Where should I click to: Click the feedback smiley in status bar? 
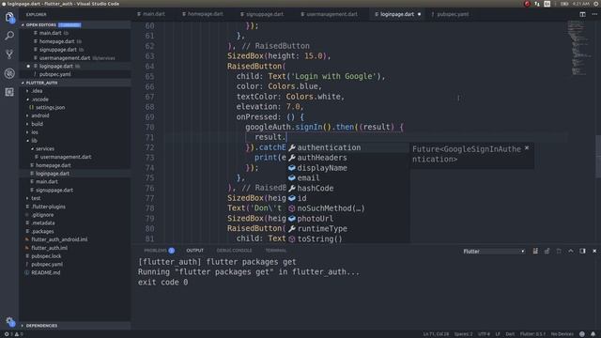click(582, 334)
